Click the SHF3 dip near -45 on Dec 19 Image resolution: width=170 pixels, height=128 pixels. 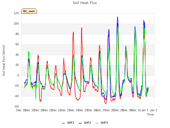[36, 99]
